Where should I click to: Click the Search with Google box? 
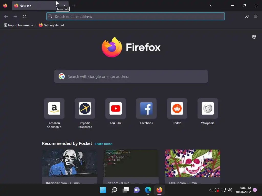click(x=131, y=76)
